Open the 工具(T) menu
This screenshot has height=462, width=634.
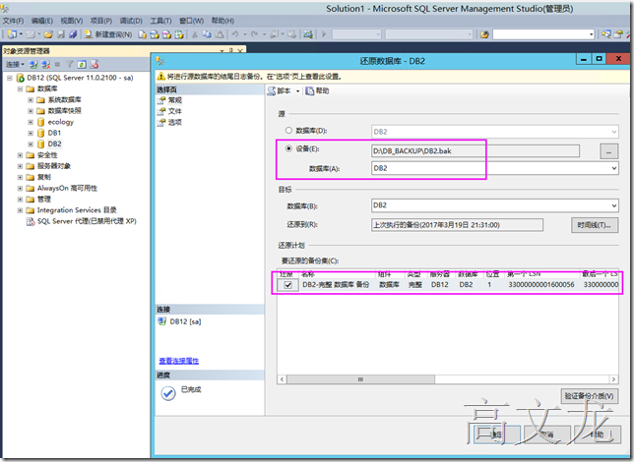pyautogui.click(x=160, y=21)
